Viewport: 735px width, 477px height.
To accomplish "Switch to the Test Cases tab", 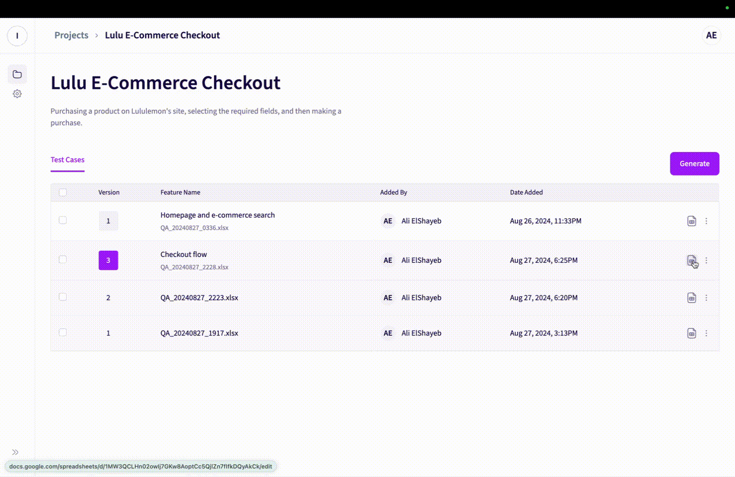I will 68,160.
